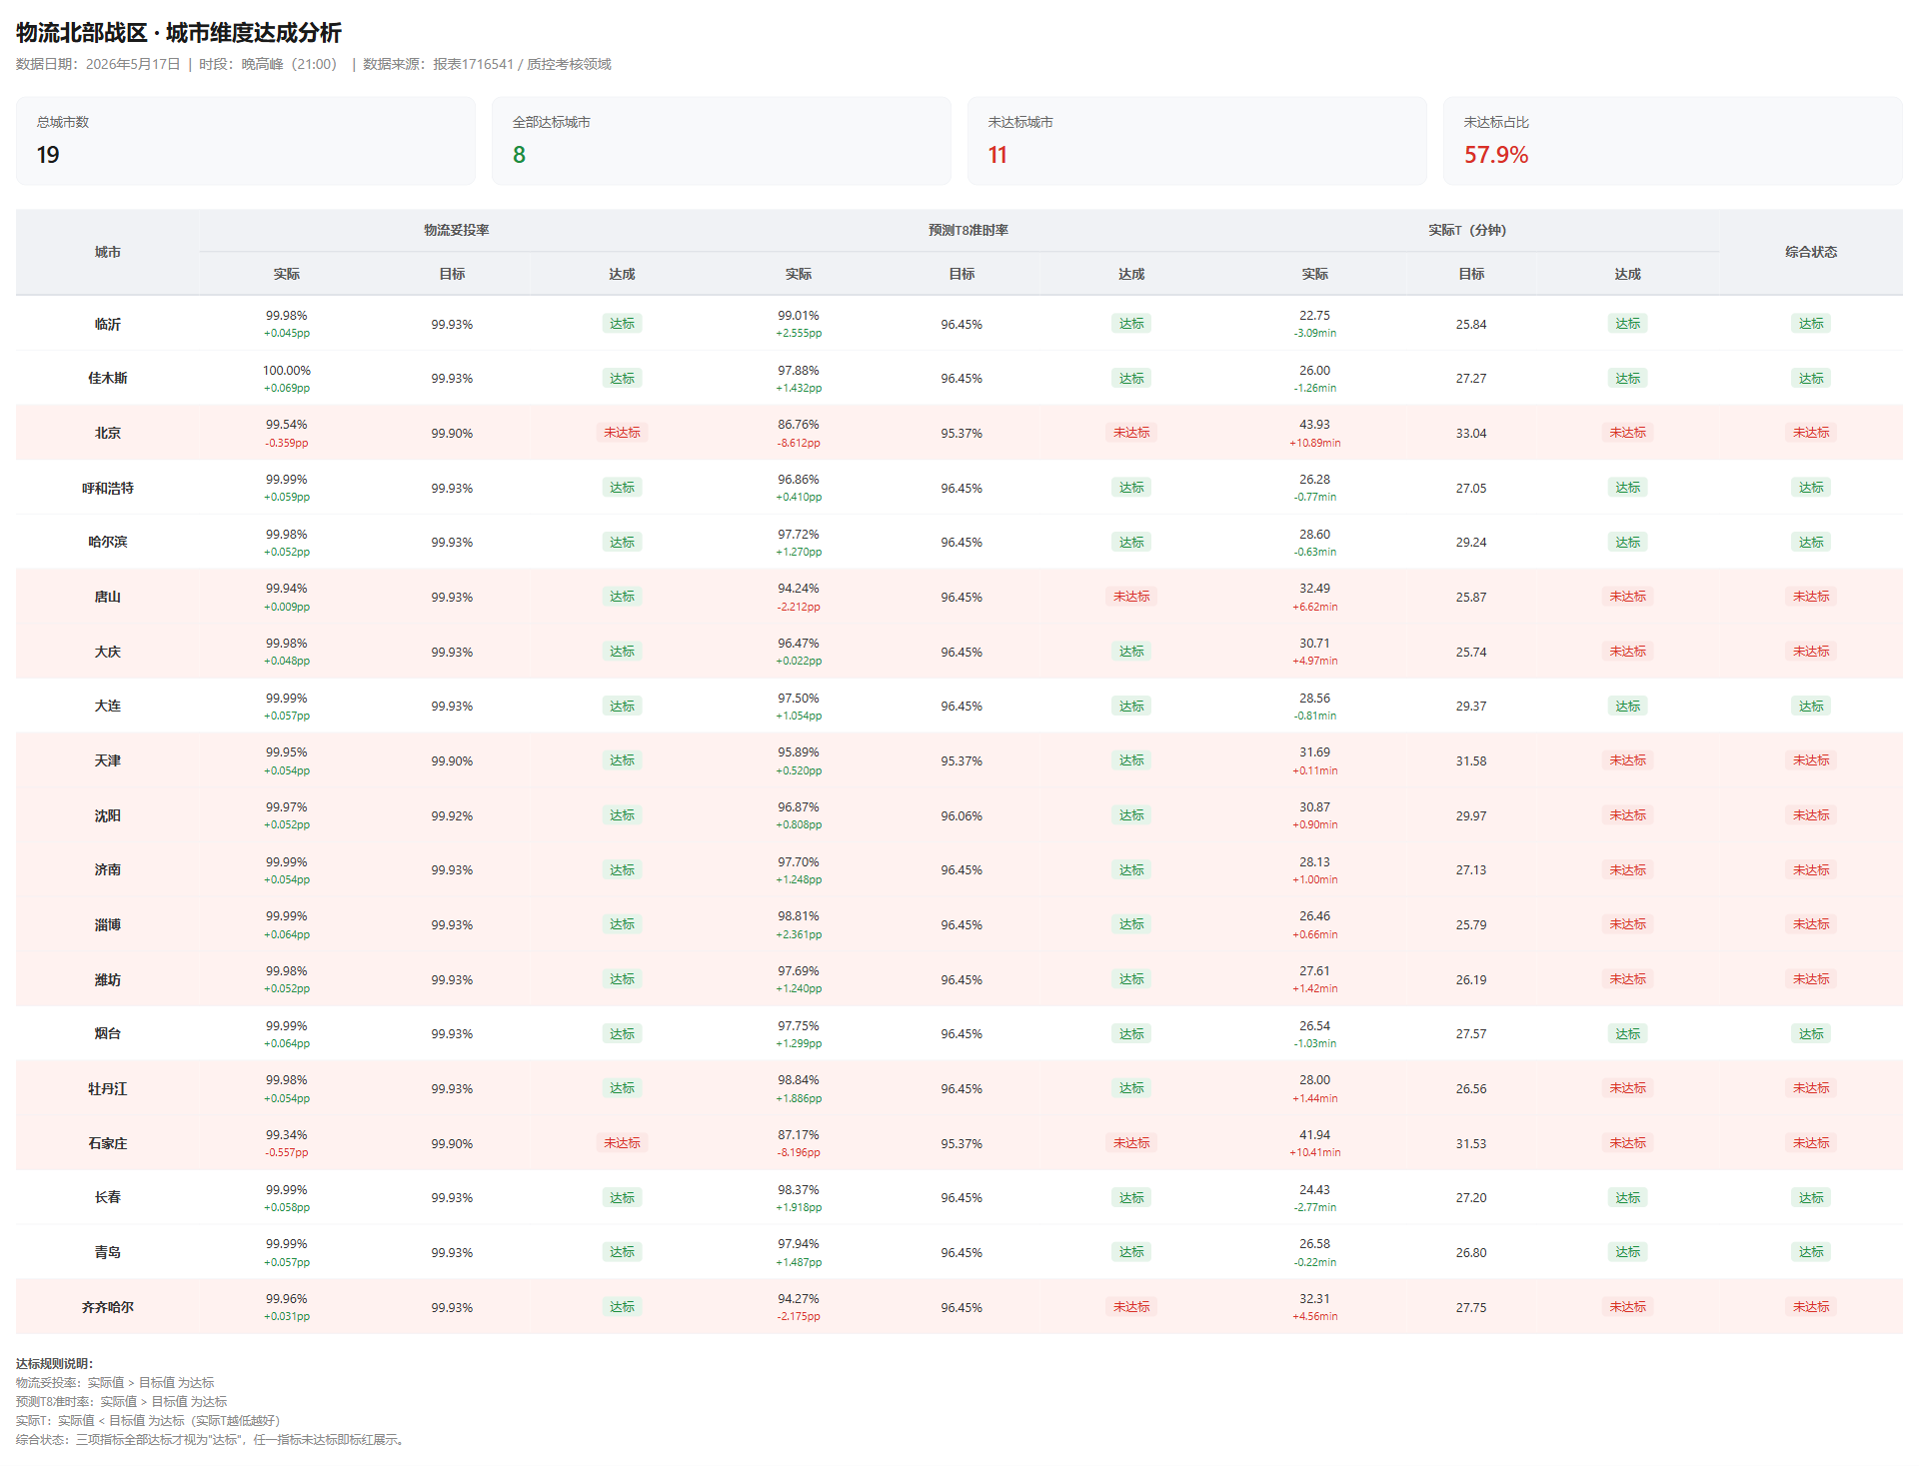The width and height of the screenshot is (1919, 1466).
Task: Select the 济南 city row name
Action: 108,870
